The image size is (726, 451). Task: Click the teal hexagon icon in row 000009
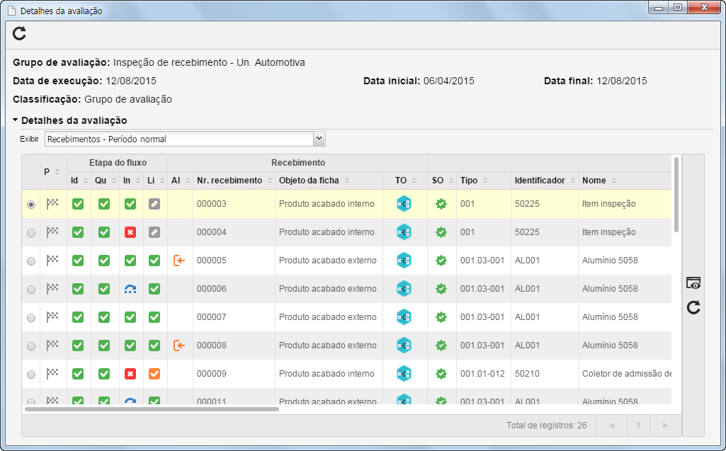pos(404,374)
